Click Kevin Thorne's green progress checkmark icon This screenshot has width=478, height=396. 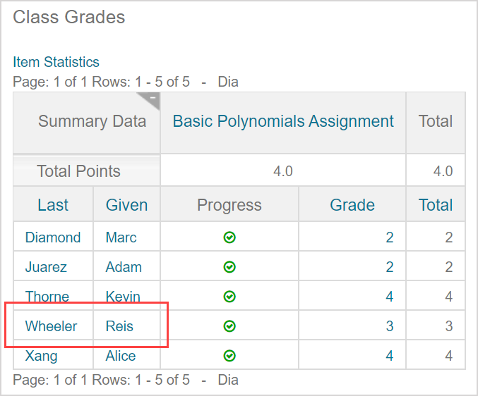(229, 297)
